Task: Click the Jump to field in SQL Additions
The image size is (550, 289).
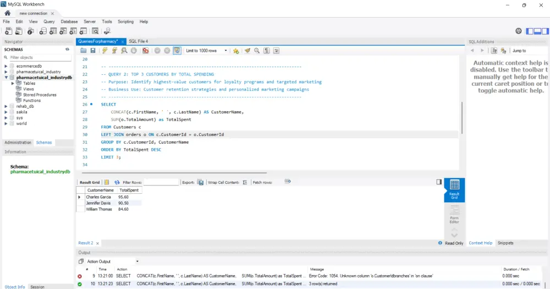Action: 529,51
